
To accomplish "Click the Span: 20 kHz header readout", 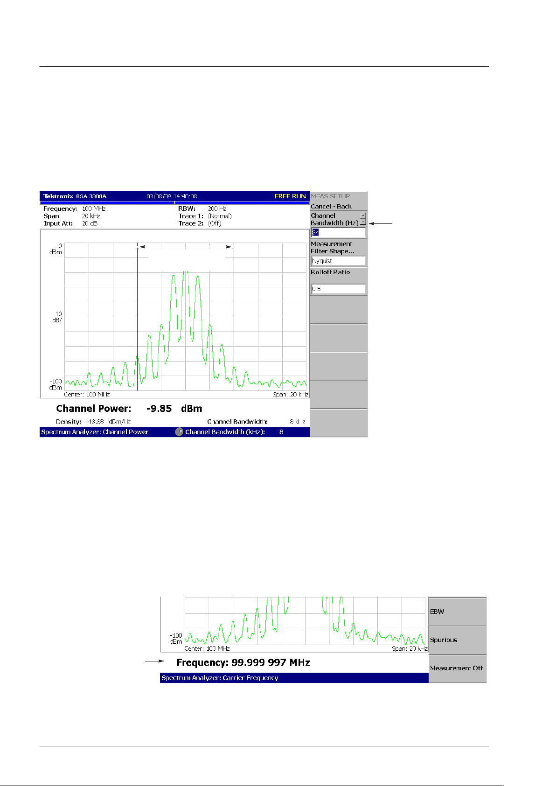I will click(x=72, y=216).
